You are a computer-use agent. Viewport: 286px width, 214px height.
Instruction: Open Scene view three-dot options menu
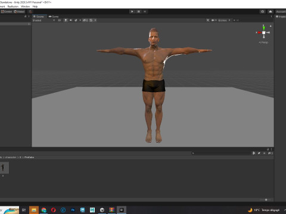(x=271, y=17)
